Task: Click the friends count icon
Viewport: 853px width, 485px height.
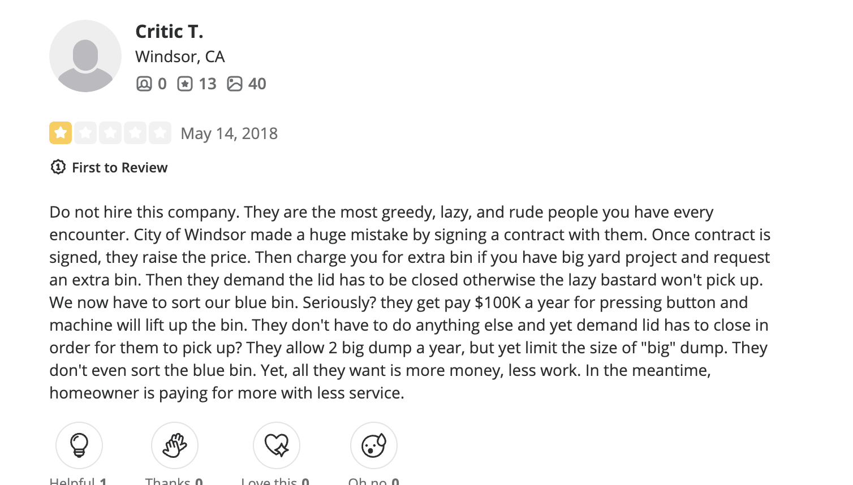Action: [x=144, y=84]
